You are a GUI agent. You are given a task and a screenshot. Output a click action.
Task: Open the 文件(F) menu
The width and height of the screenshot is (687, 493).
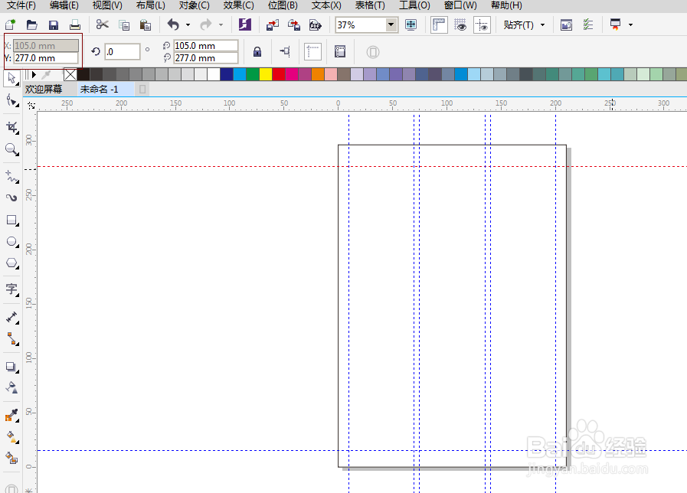(x=21, y=5)
